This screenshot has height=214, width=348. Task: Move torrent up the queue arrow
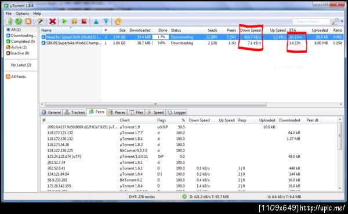96,21
